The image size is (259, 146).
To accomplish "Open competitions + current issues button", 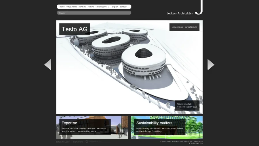I will tap(184, 27).
